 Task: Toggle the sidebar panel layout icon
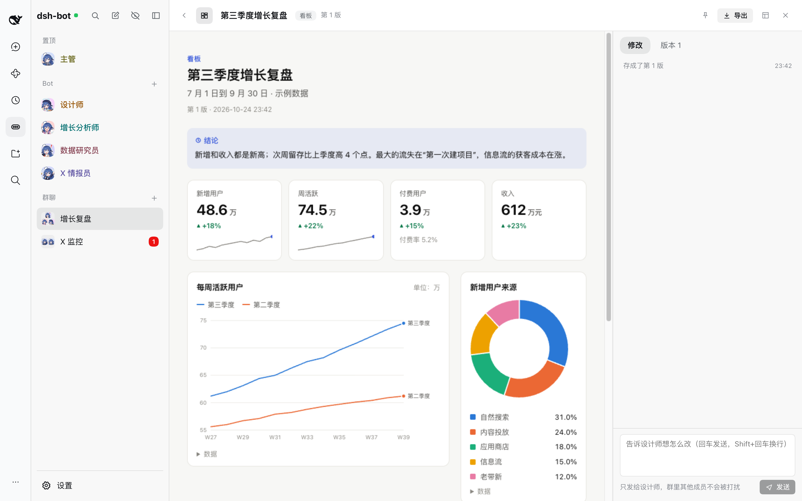[x=156, y=16]
